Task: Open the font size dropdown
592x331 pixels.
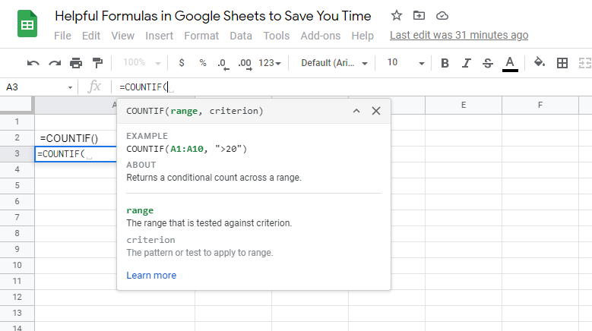Action: tap(406, 62)
